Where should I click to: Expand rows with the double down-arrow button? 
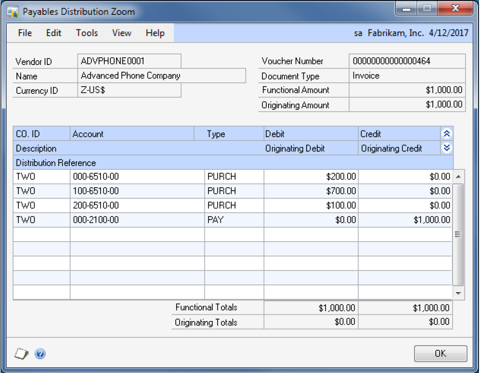click(446, 148)
